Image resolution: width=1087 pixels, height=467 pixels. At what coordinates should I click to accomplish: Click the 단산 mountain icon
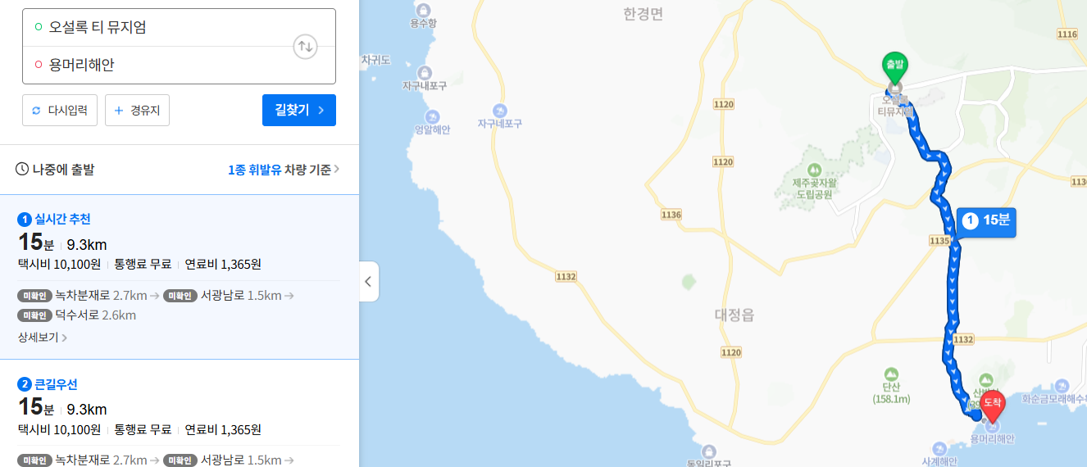(891, 373)
